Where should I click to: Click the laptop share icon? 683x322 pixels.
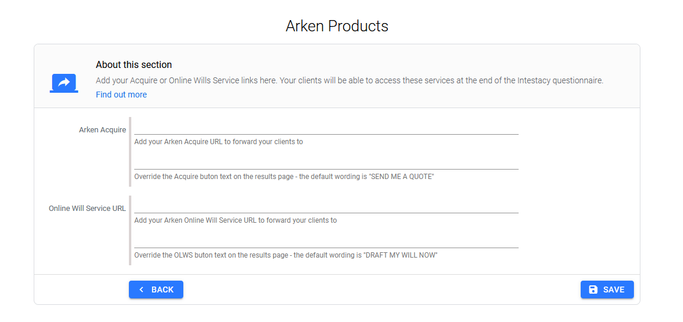tap(64, 83)
